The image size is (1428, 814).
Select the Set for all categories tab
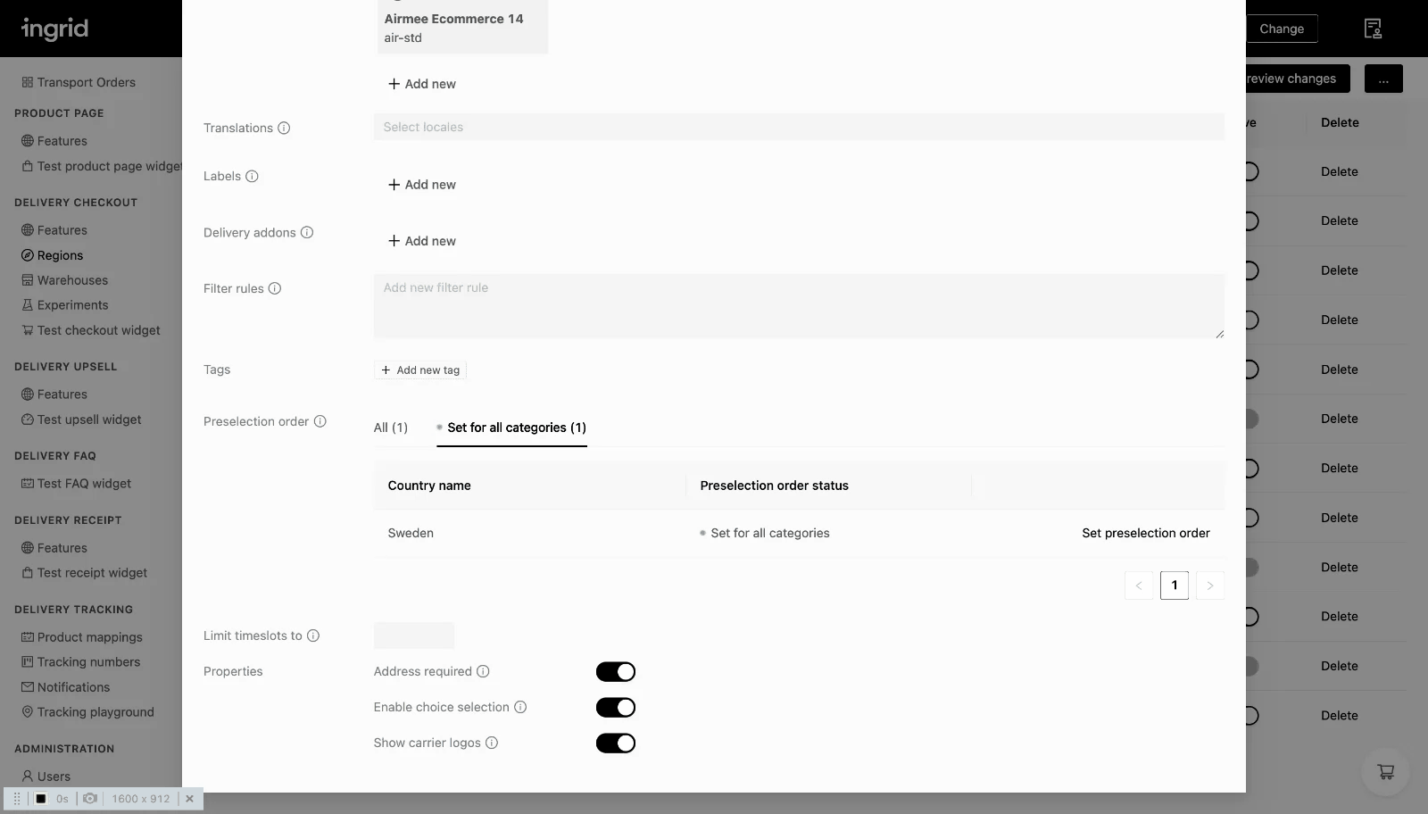point(511,428)
